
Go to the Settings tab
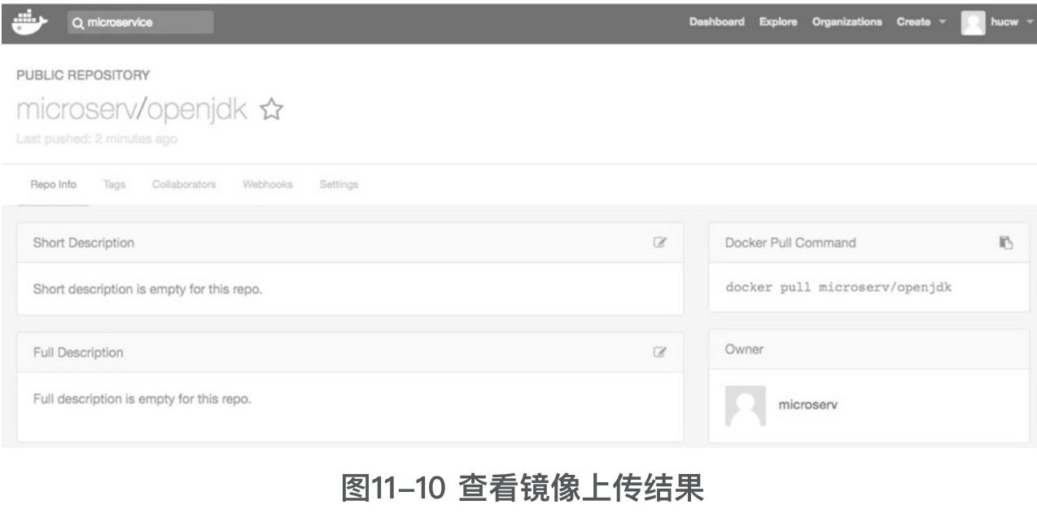pyautogui.click(x=339, y=185)
